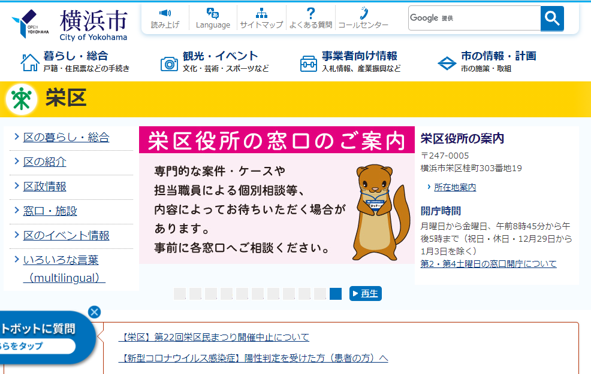Open いろいろな言葉 (multilingual) link
Image resolution: width=591 pixels, height=374 pixels.
click(64, 269)
